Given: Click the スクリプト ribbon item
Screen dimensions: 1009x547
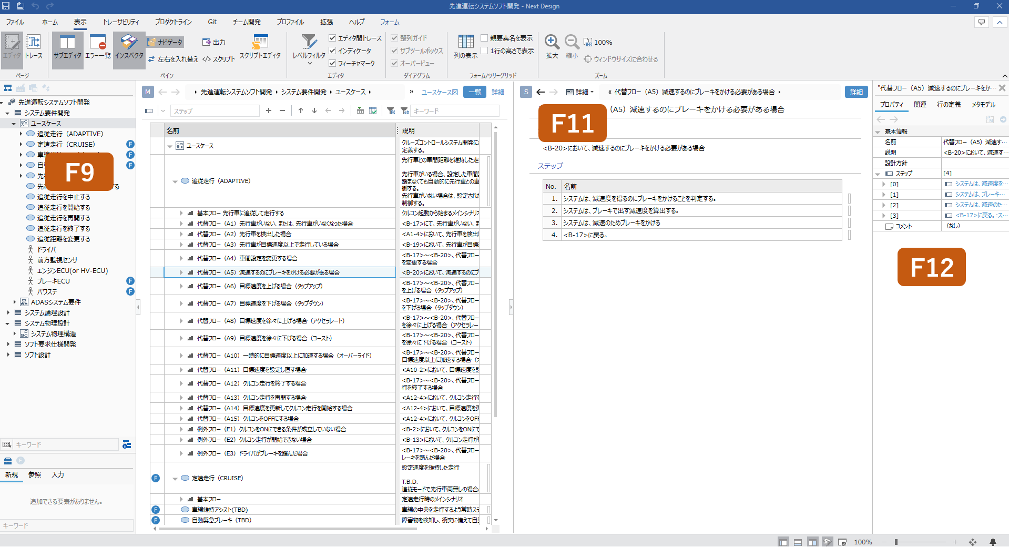Looking at the screenshot, I should (x=219, y=59).
